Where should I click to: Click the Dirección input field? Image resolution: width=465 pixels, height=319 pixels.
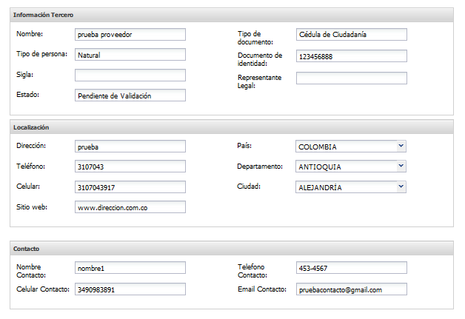click(x=130, y=147)
